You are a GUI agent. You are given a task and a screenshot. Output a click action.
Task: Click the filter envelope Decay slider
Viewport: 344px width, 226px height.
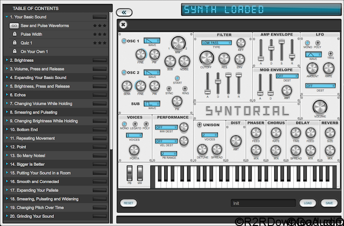(218, 81)
